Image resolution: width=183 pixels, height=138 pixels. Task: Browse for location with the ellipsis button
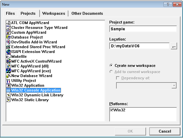click(x=174, y=46)
